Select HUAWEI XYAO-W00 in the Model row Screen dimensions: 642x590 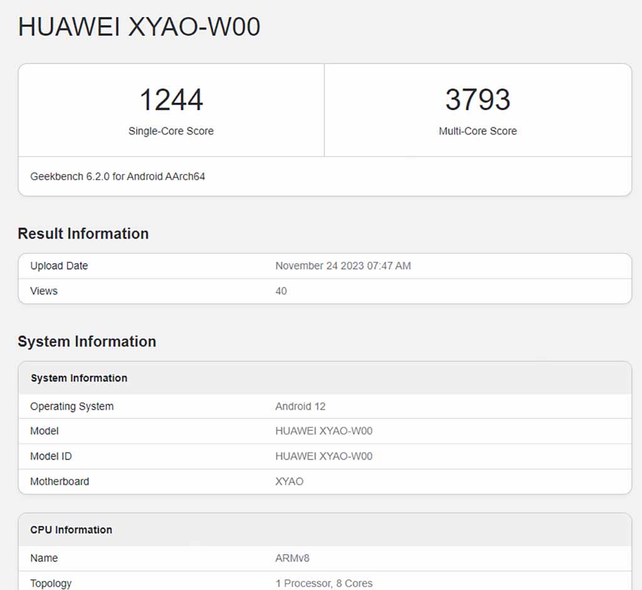[324, 431]
